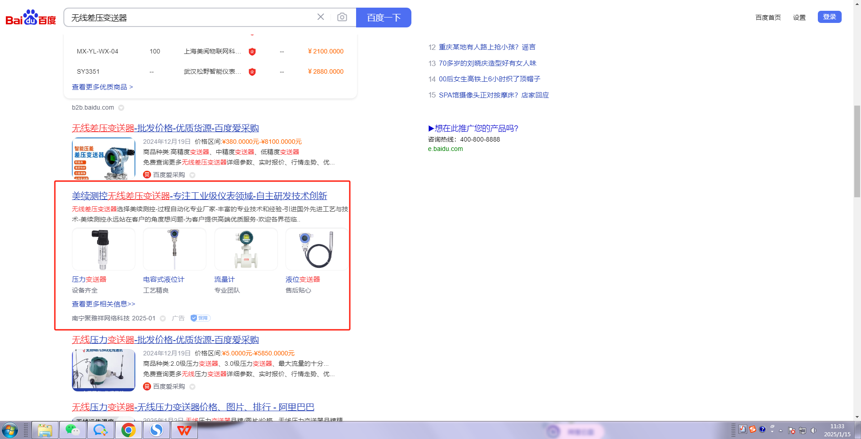
Task: Click the red shield icon in the SY3351 row
Action: tap(252, 72)
